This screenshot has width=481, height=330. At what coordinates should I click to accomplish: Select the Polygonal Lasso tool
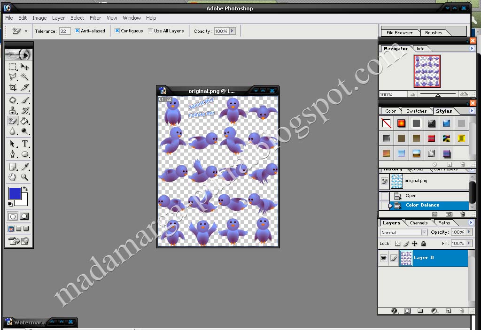pos(13,77)
